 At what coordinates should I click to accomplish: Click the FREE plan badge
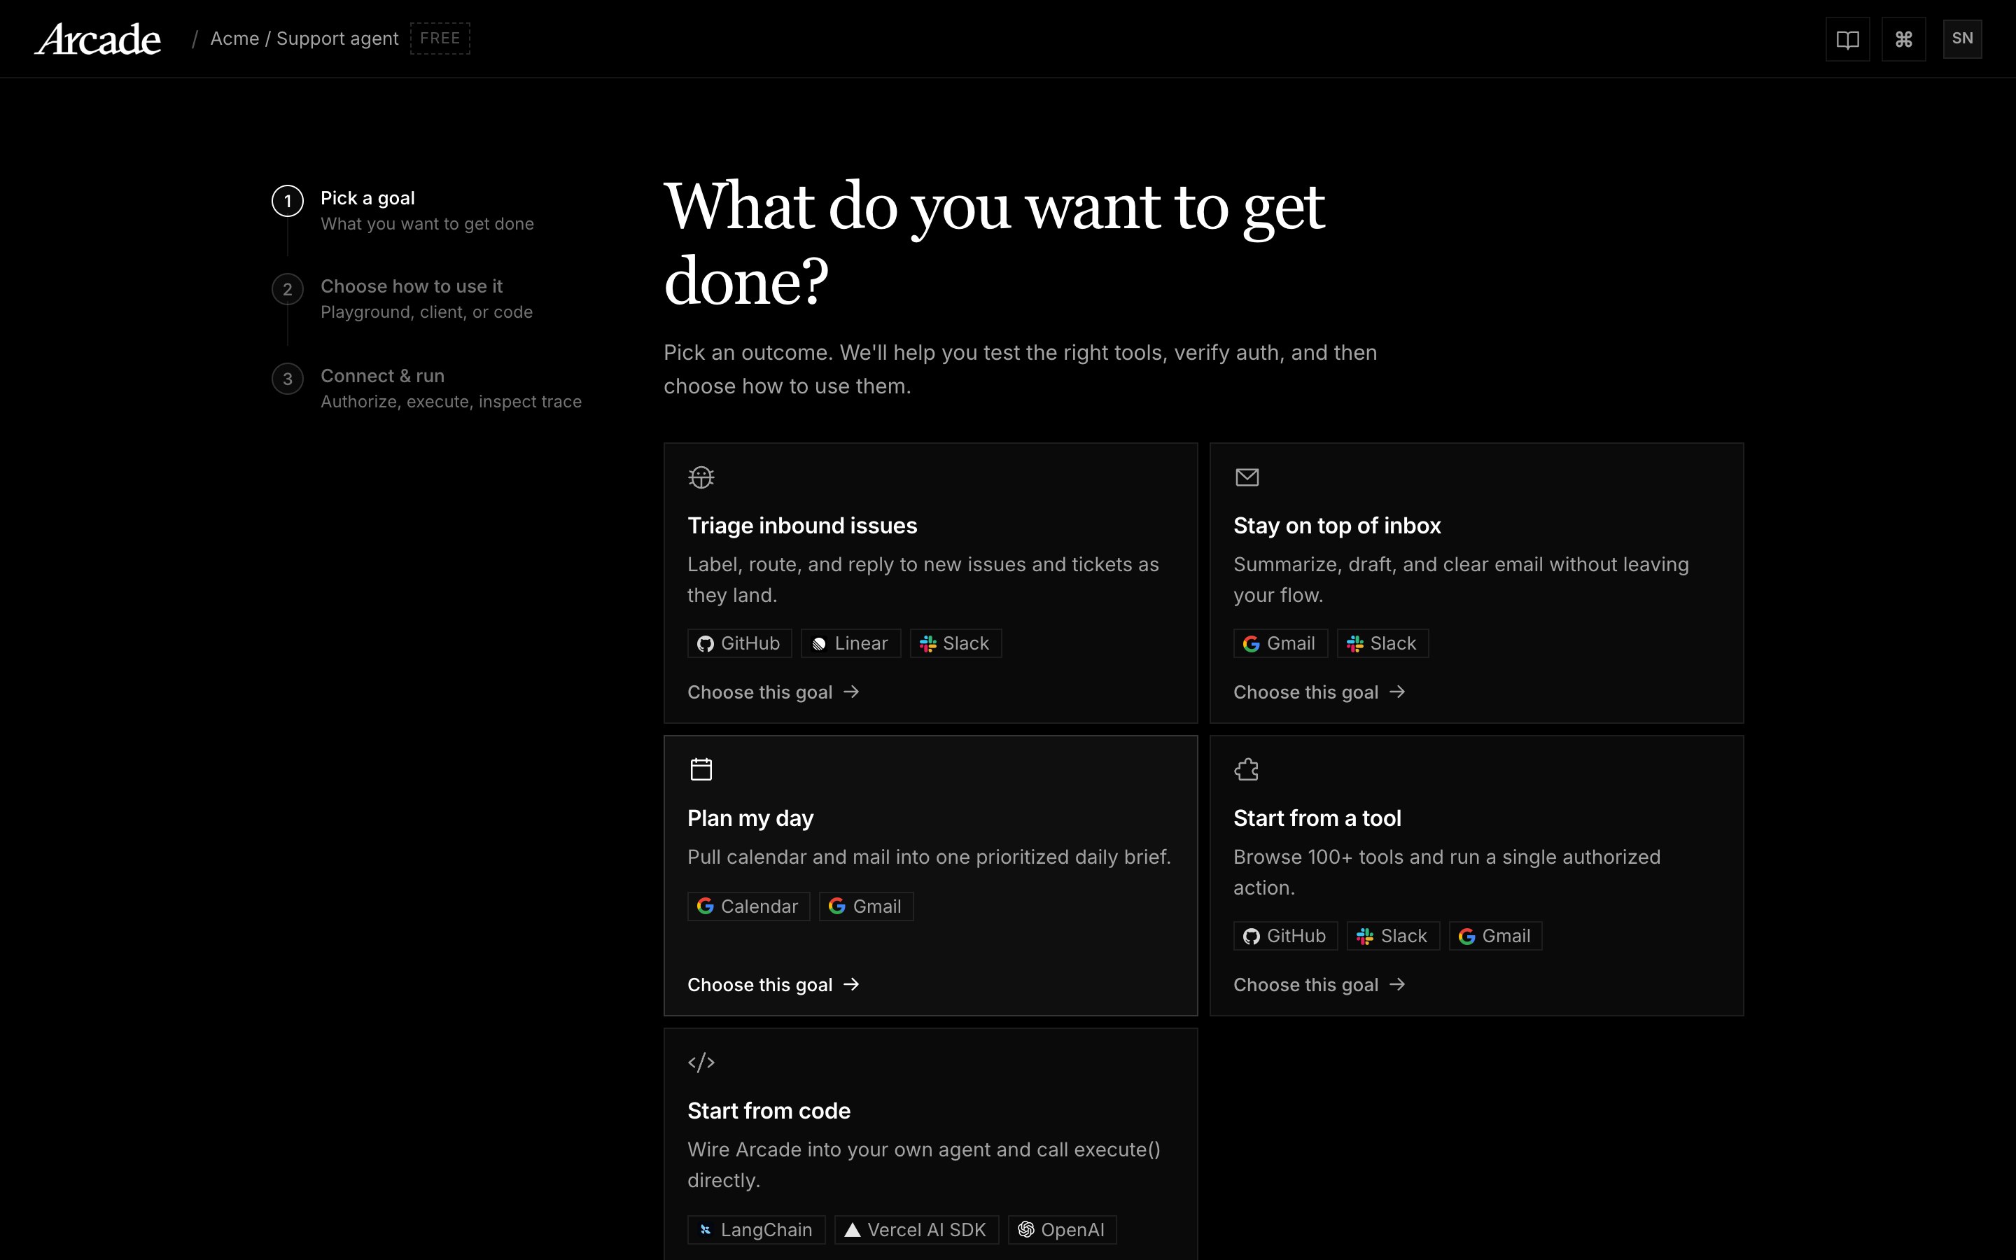[x=440, y=38]
